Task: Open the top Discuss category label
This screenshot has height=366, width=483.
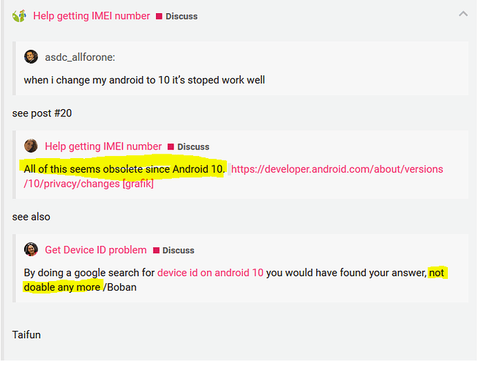Action: click(x=181, y=16)
